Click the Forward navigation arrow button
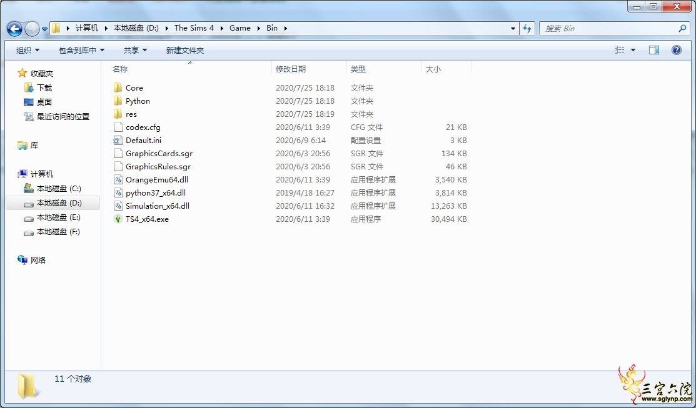Image resolution: width=696 pixels, height=408 pixels. tap(32, 29)
